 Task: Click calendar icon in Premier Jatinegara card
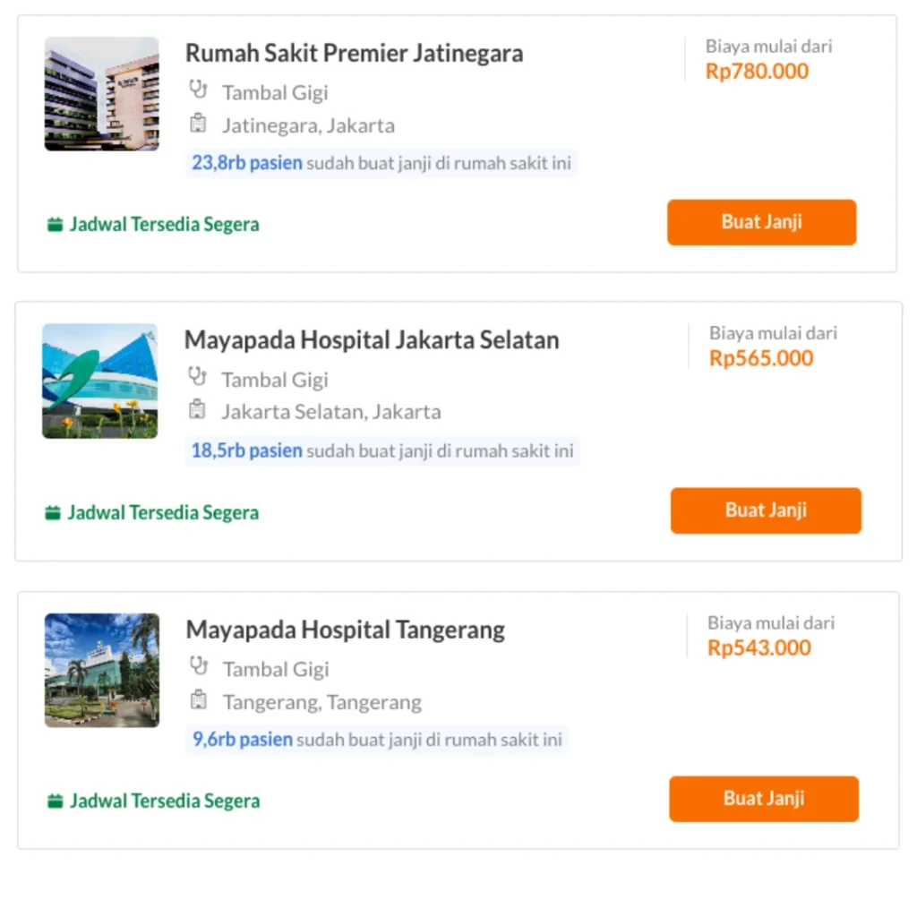pos(55,225)
